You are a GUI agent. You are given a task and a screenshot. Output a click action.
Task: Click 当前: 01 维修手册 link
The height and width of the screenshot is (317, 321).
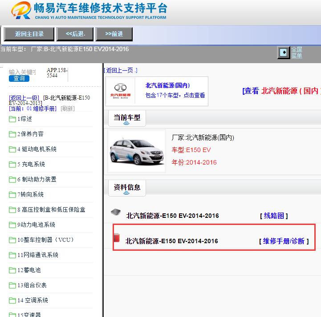click(33, 108)
